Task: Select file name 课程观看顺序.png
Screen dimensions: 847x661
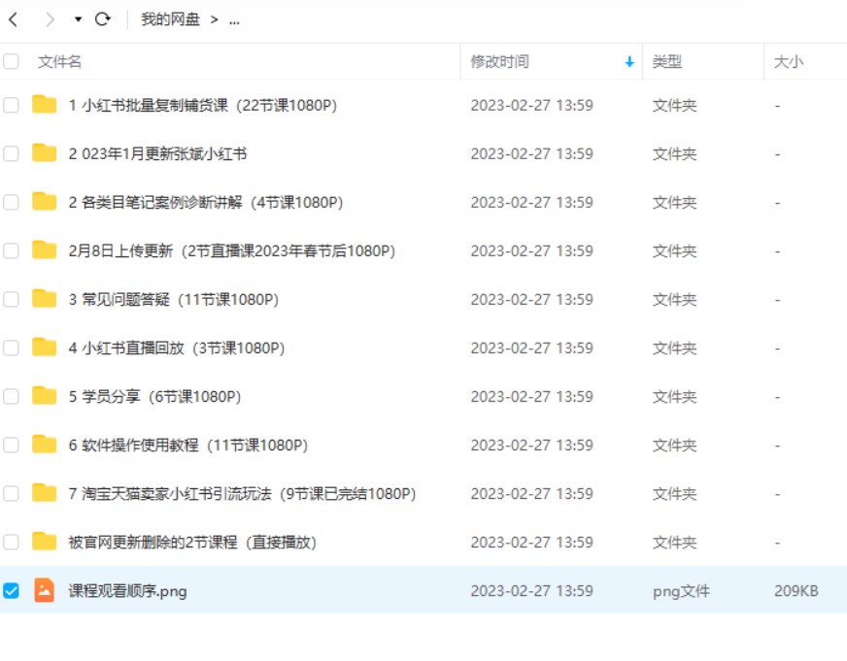Action: pyautogui.click(x=127, y=591)
